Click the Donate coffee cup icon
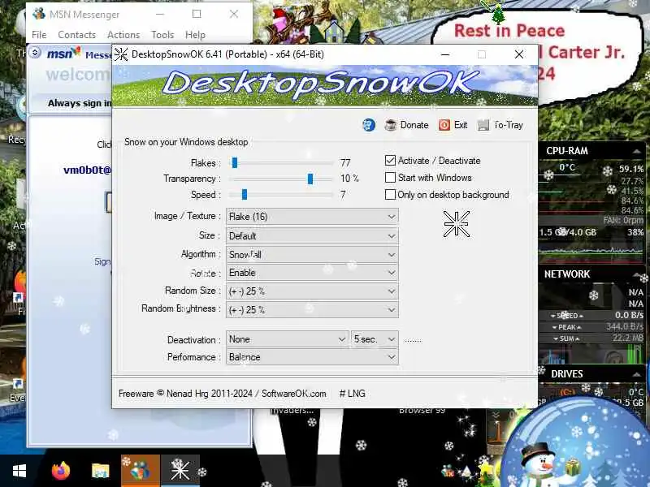The height and width of the screenshot is (487, 650). point(391,125)
